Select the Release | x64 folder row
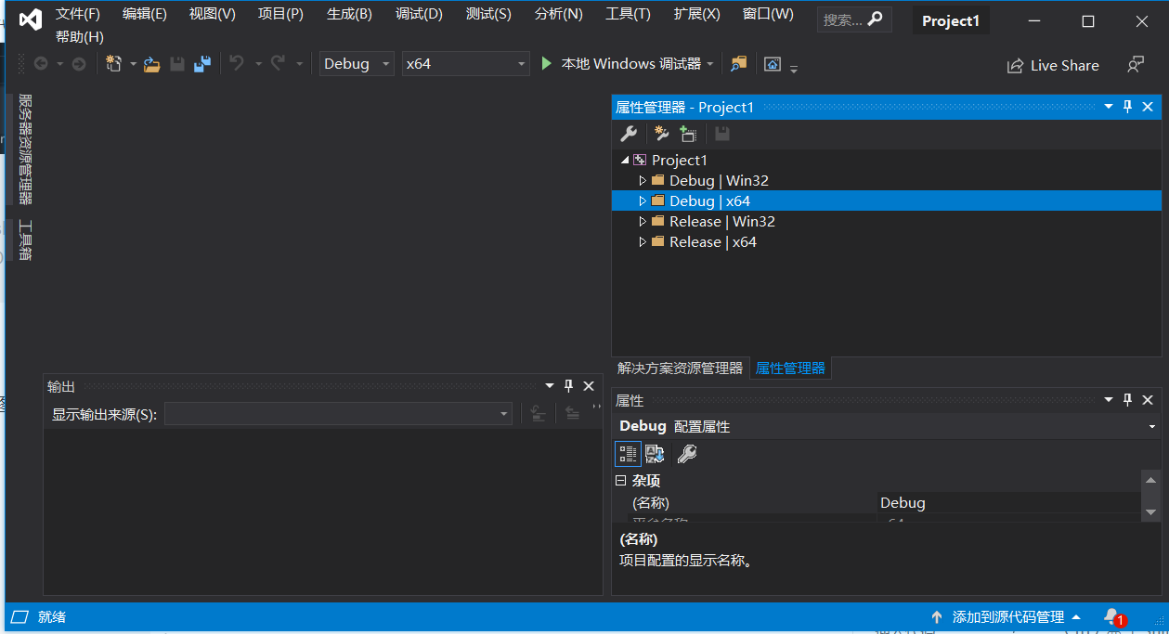1169x634 pixels. pyautogui.click(x=887, y=242)
